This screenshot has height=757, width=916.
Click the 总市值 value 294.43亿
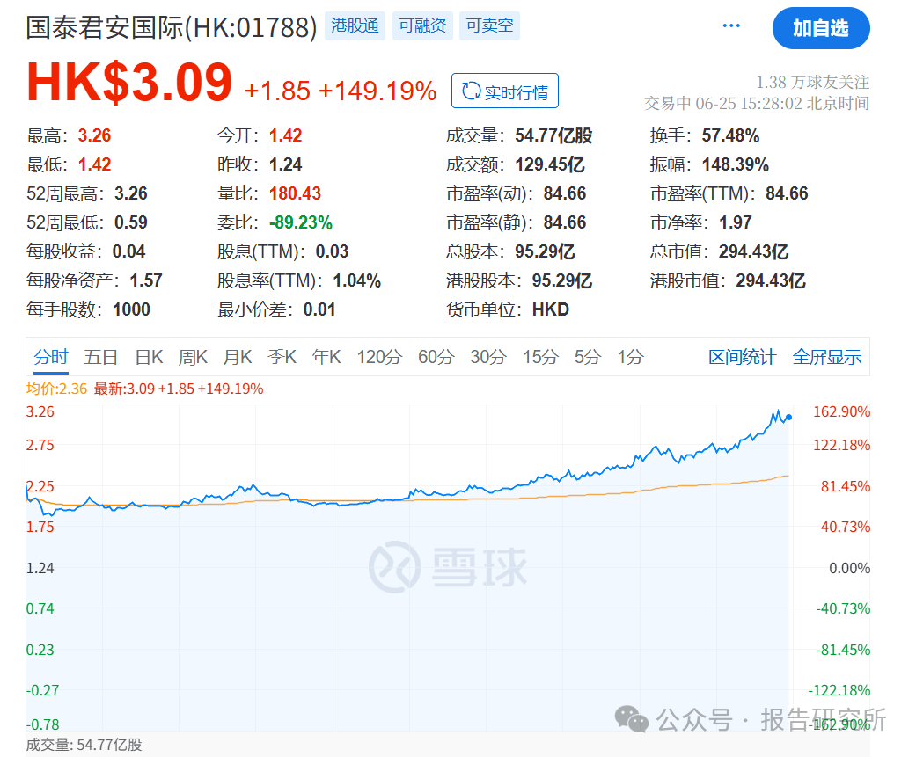pos(753,251)
